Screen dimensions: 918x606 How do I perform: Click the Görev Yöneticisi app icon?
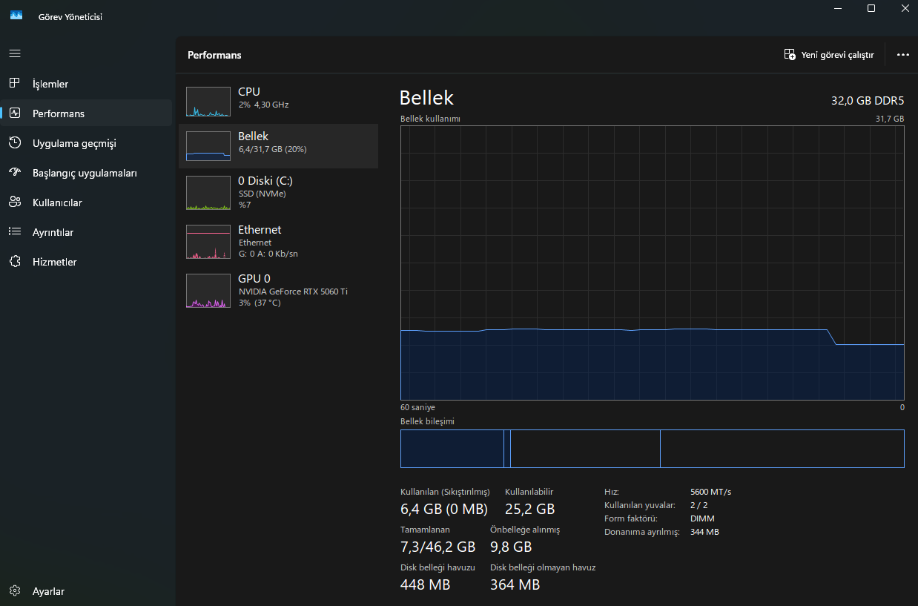[16, 16]
